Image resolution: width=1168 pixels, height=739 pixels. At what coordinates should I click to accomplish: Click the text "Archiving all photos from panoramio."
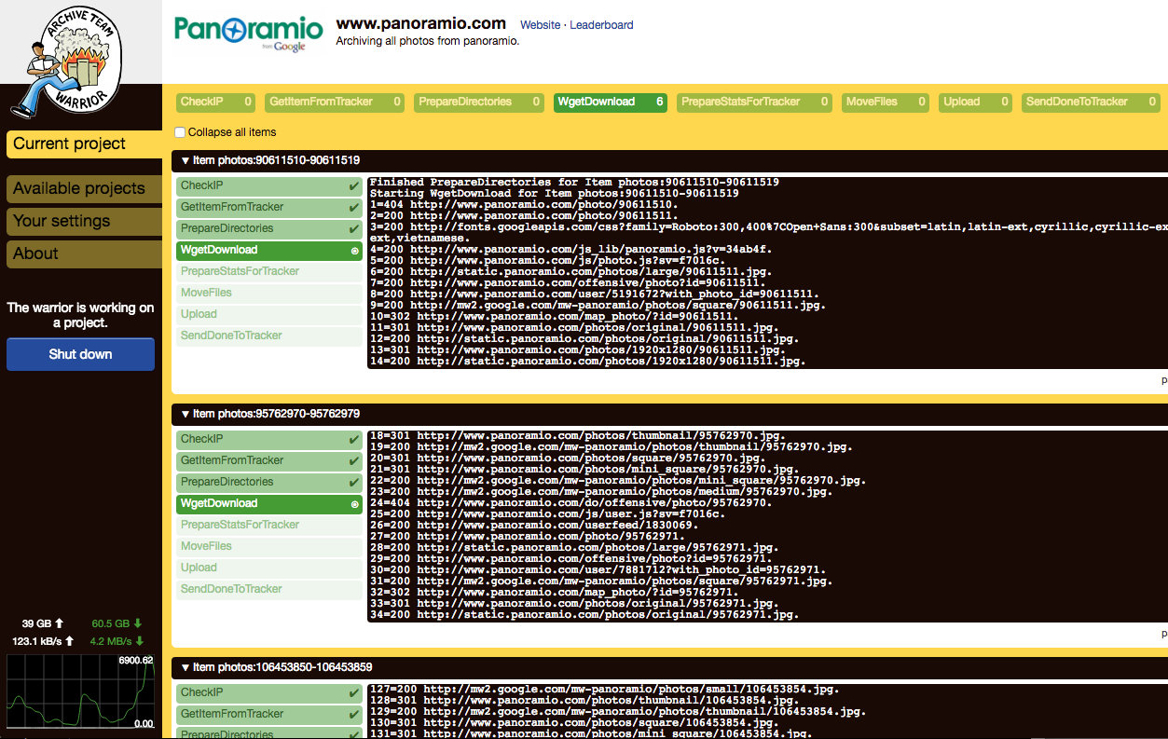[x=427, y=41]
